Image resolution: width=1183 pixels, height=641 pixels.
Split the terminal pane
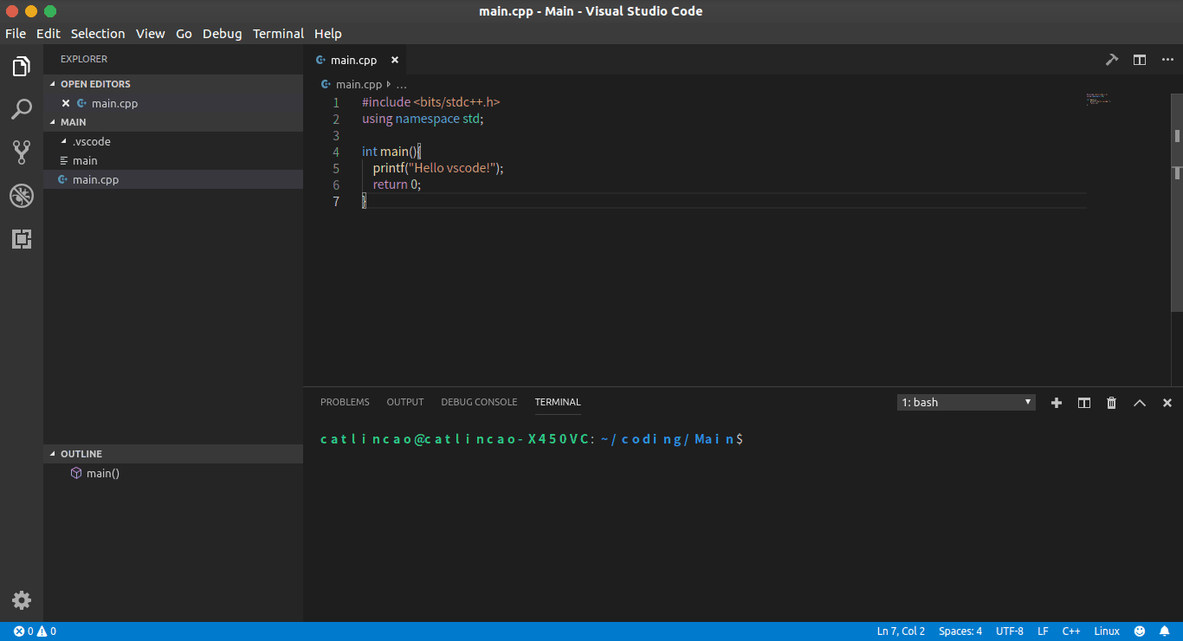(1083, 402)
